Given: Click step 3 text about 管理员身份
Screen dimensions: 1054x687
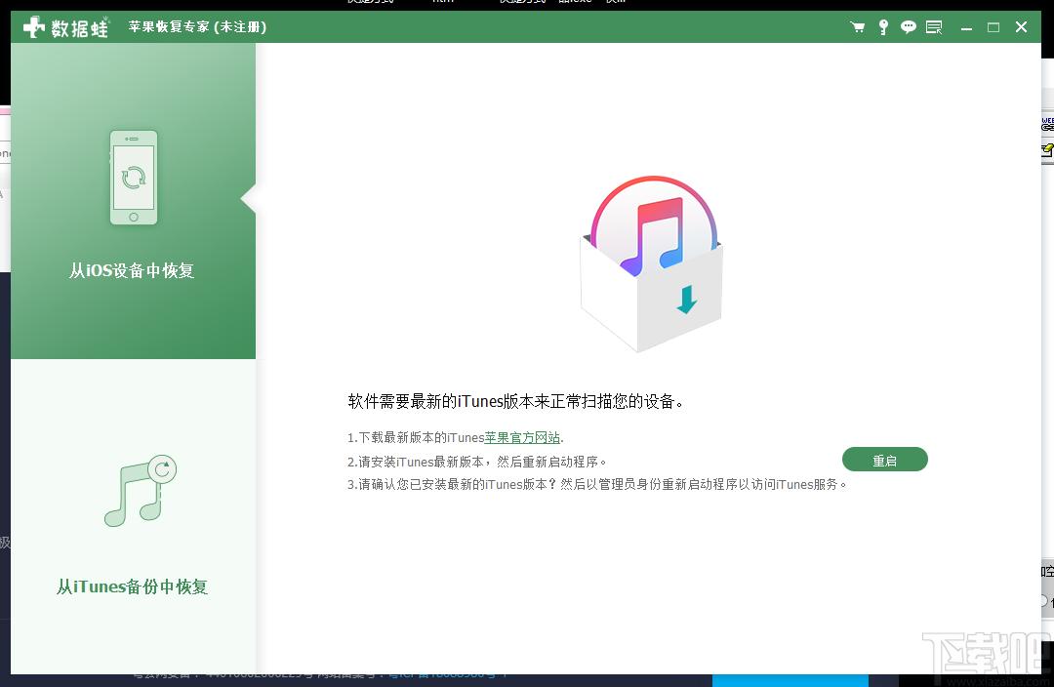Looking at the screenshot, I should coord(597,484).
